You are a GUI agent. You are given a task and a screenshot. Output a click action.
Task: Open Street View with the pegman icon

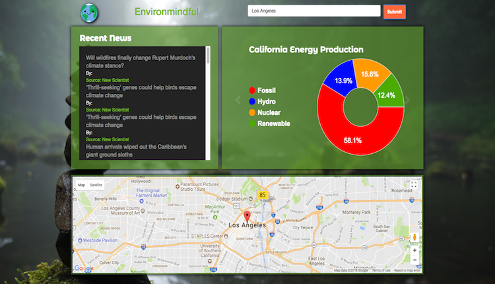(414, 237)
